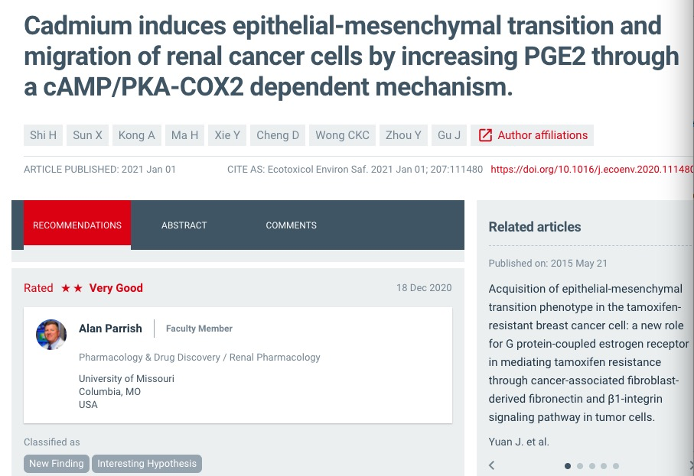Click author Wong CKC
The height and width of the screenshot is (476, 694).
pos(342,135)
